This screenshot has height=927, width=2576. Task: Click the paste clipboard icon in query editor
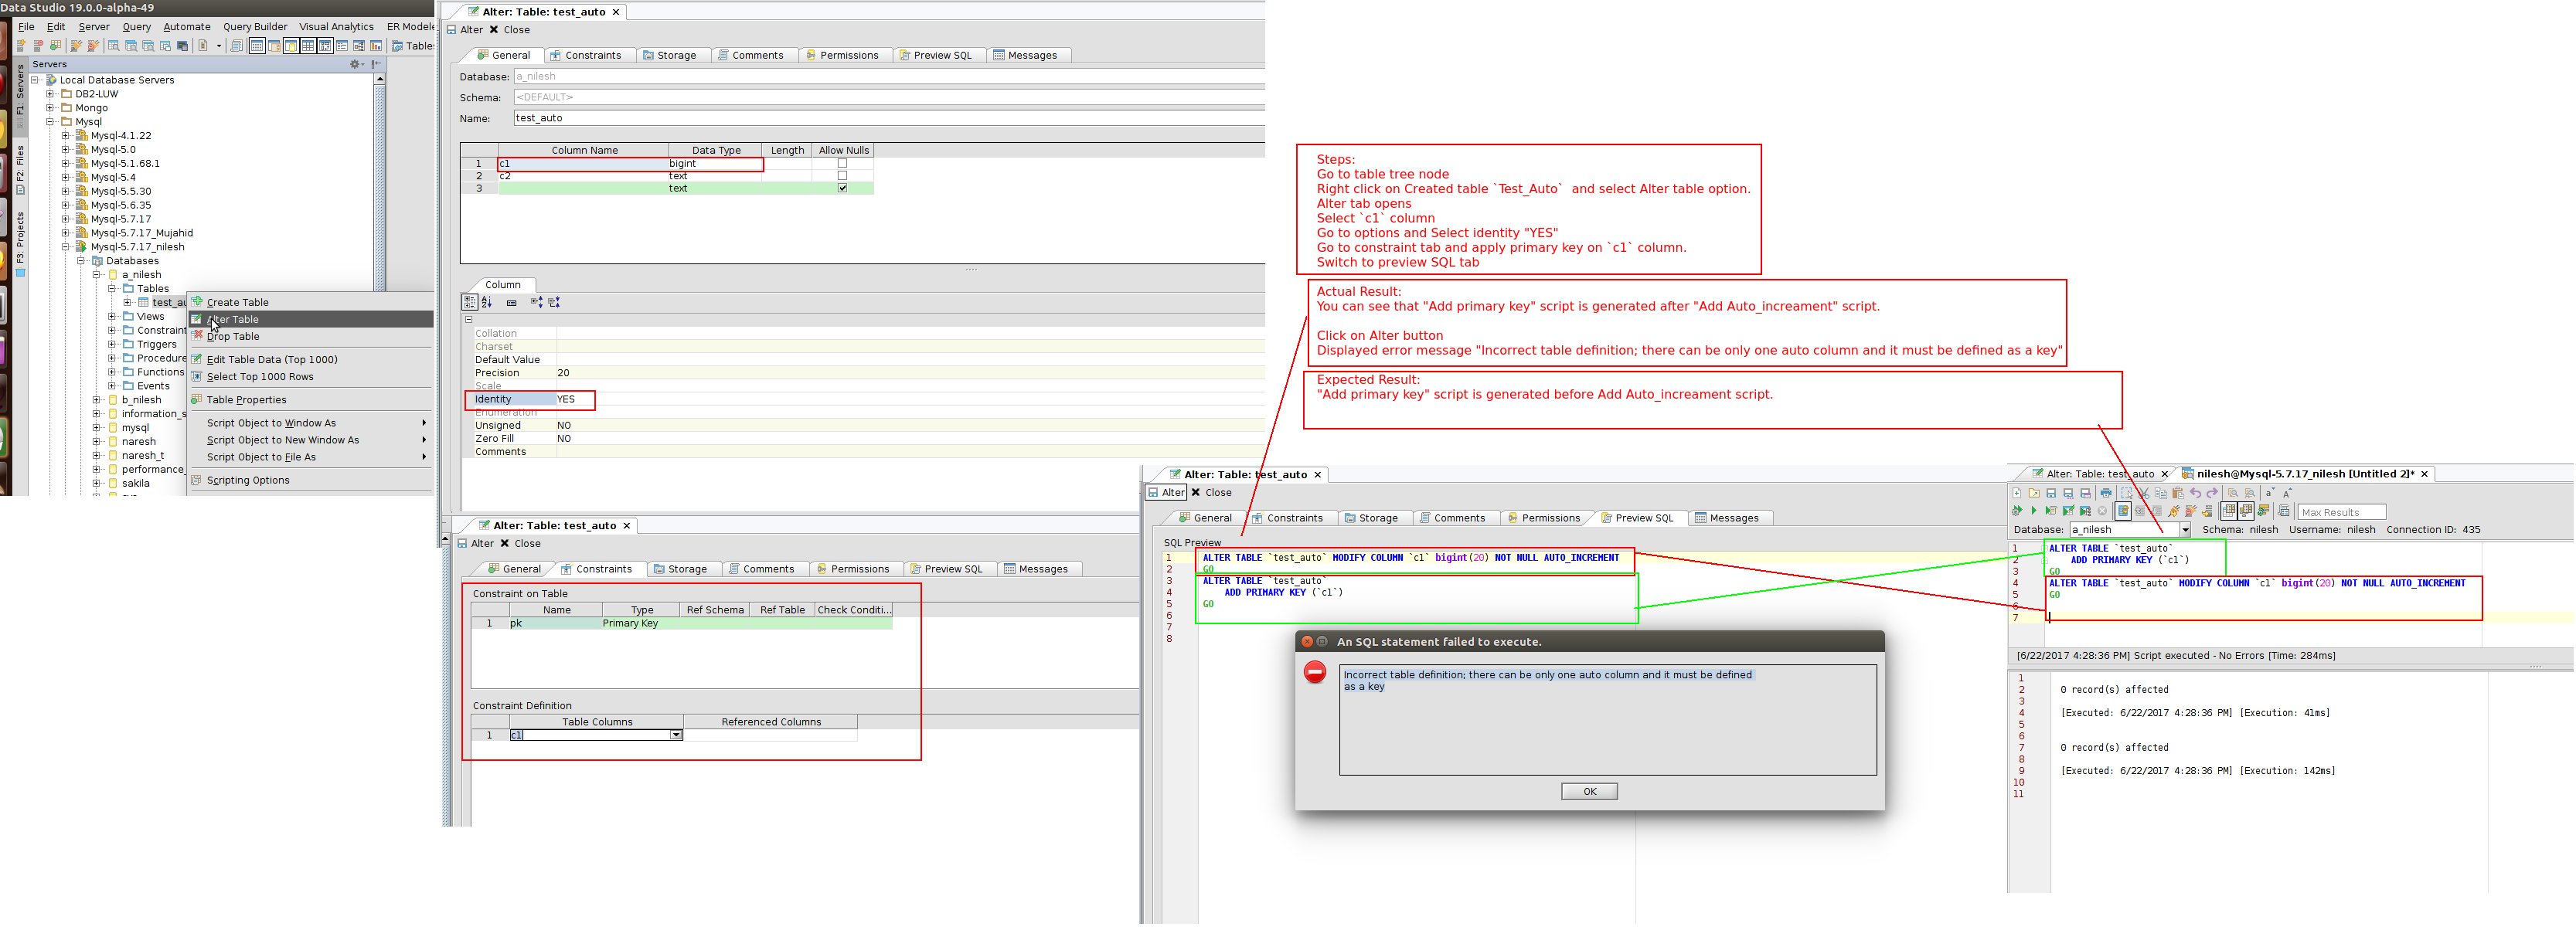[x=2178, y=493]
